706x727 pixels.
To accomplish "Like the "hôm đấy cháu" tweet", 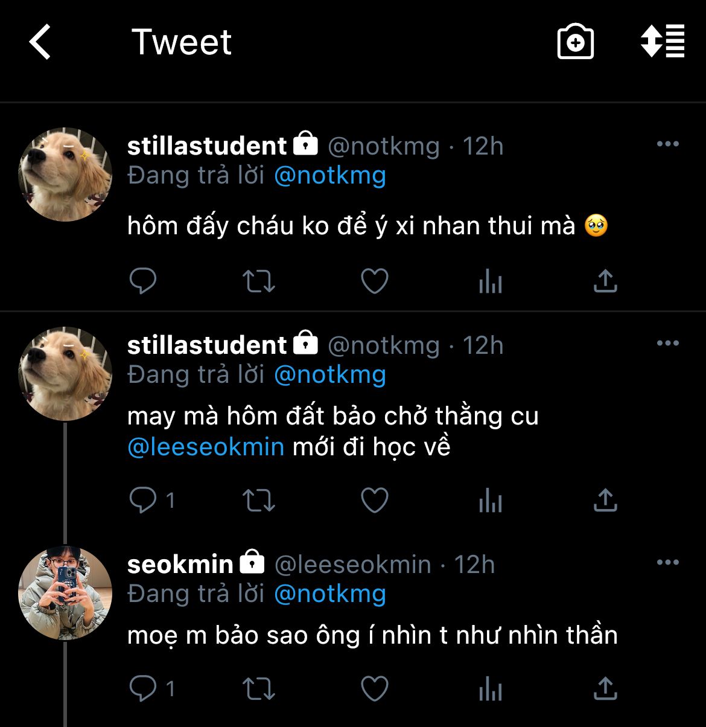I will (x=374, y=281).
